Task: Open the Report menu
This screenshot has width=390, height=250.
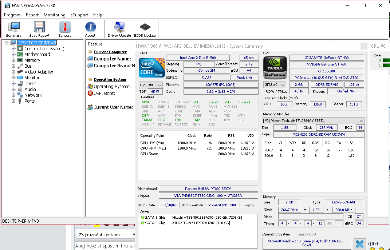Action: point(32,15)
